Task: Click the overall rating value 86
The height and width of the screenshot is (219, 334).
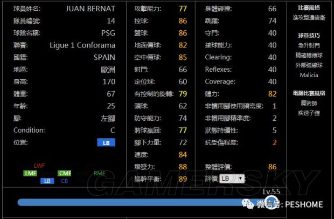Action: 272,167
